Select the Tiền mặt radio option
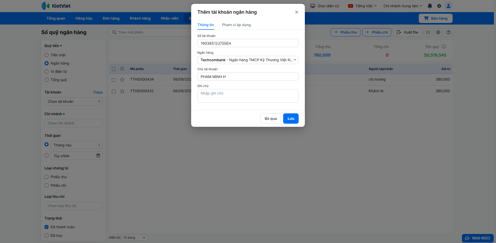 (x=47, y=55)
